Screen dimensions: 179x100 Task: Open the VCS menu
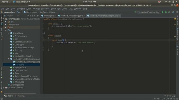[x=70, y=9]
